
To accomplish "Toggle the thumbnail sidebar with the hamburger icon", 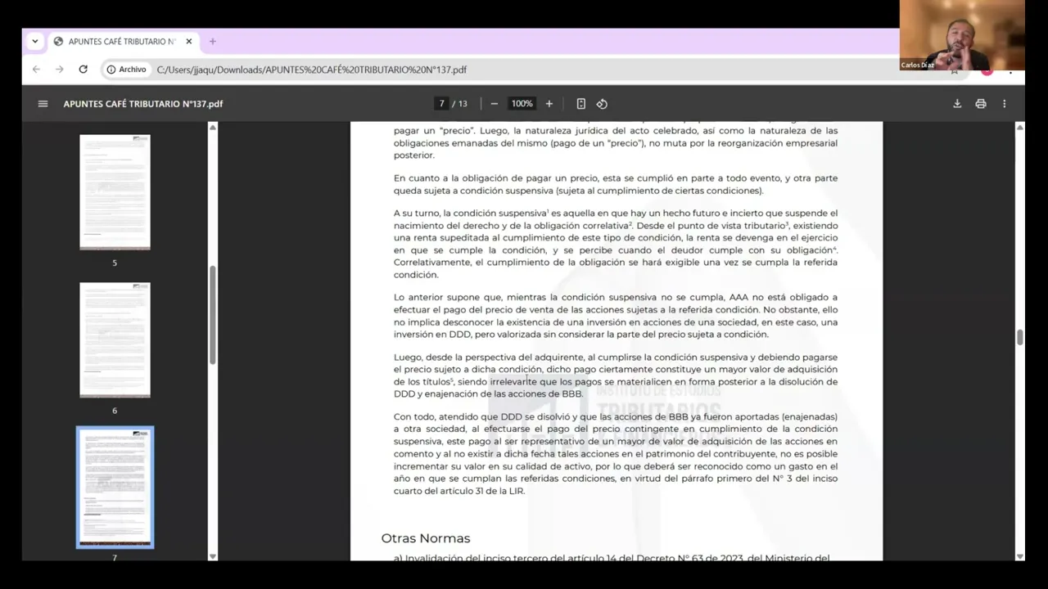I will click(x=43, y=103).
